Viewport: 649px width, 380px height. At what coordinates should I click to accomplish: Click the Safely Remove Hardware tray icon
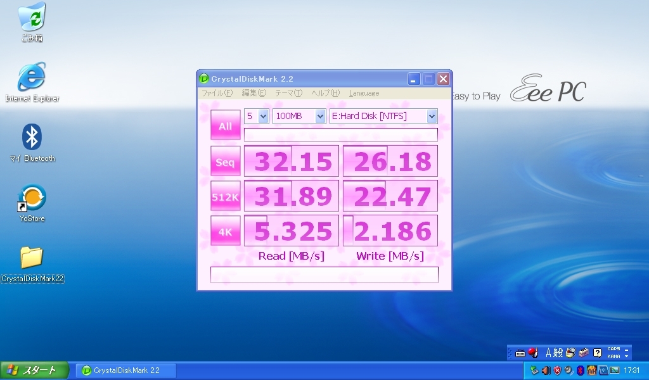click(534, 370)
